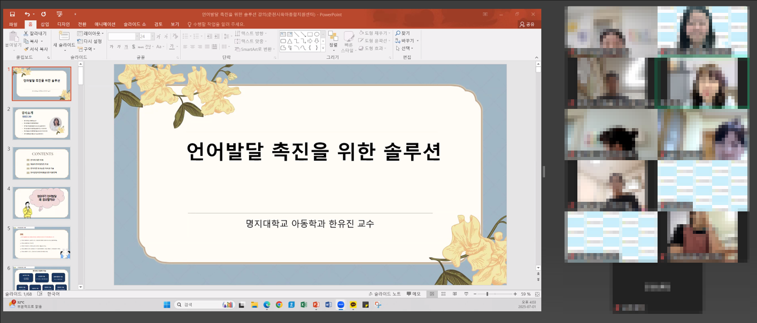Choose the right arrow shape in the gallery

tap(310, 41)
